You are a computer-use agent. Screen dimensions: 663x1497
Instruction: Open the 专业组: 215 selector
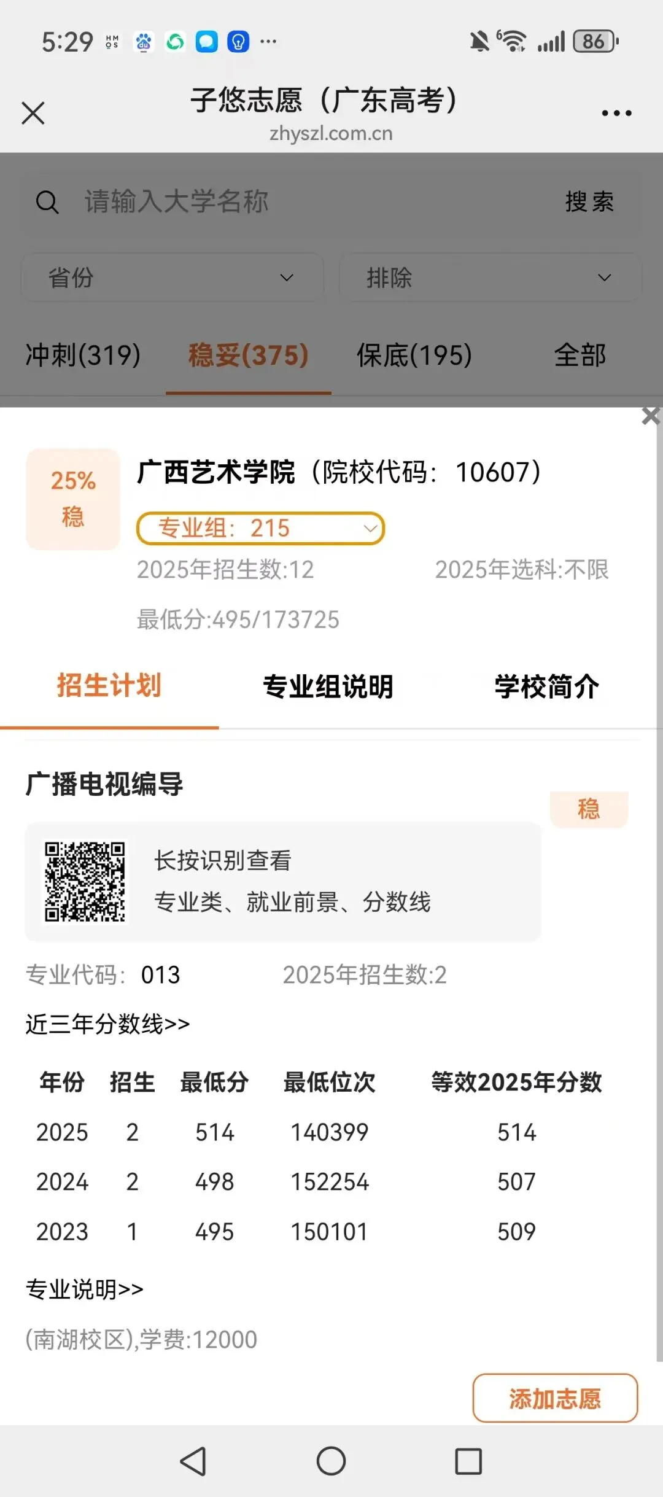tap(260, 528)
